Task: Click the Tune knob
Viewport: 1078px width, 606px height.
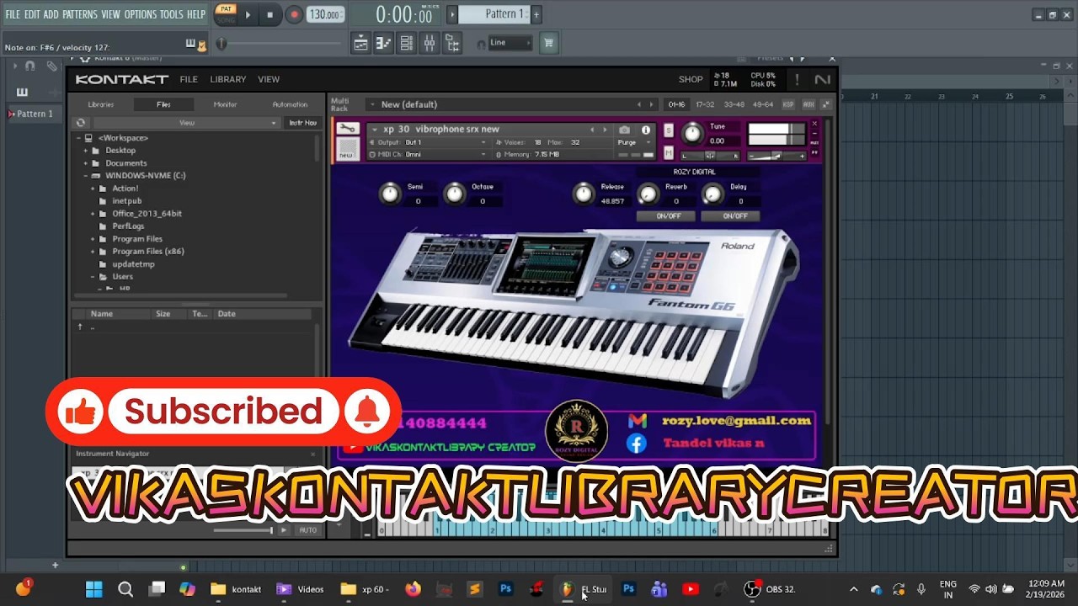Action: (x=691, y=133)
